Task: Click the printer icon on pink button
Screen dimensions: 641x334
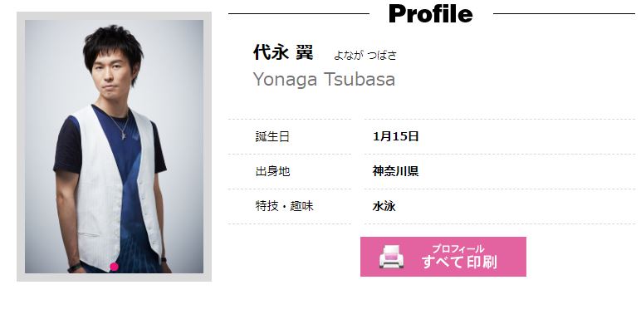Action: pyautogui.click(x=391, y=257)
